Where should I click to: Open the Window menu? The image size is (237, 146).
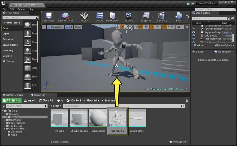pos(21,9)
